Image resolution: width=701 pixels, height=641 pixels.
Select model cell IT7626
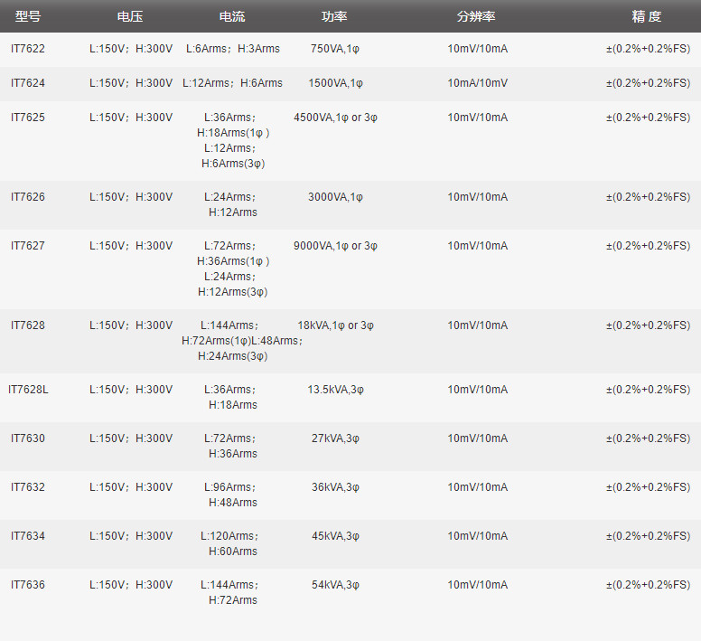tap(28, 197)
